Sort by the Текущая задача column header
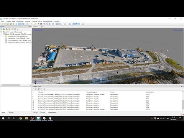Viewport: 184px width, 138px height. (92, 92)
